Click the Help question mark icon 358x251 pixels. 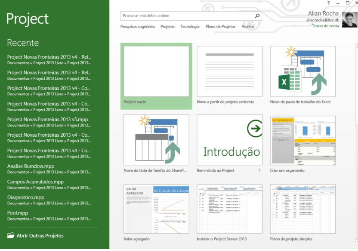point(328,3)
